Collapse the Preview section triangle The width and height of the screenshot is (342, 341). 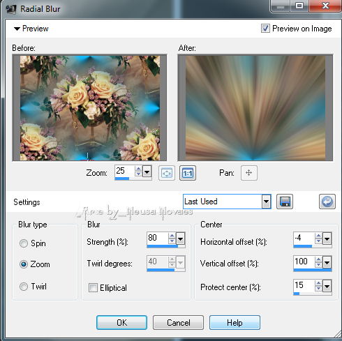click(17, 29)
